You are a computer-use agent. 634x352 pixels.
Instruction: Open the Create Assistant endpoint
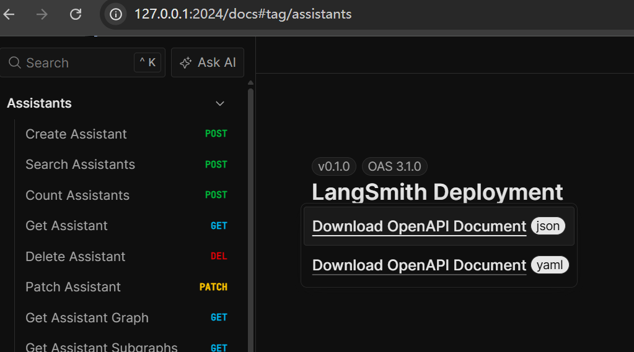point(76,134)
